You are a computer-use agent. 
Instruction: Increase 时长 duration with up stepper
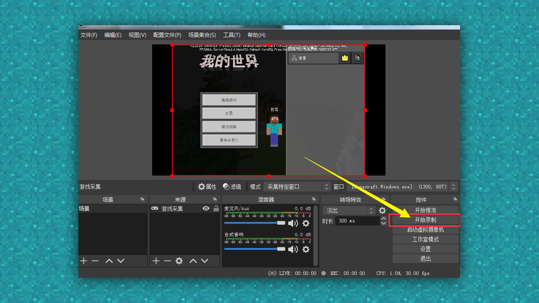[x=383, y=219]
